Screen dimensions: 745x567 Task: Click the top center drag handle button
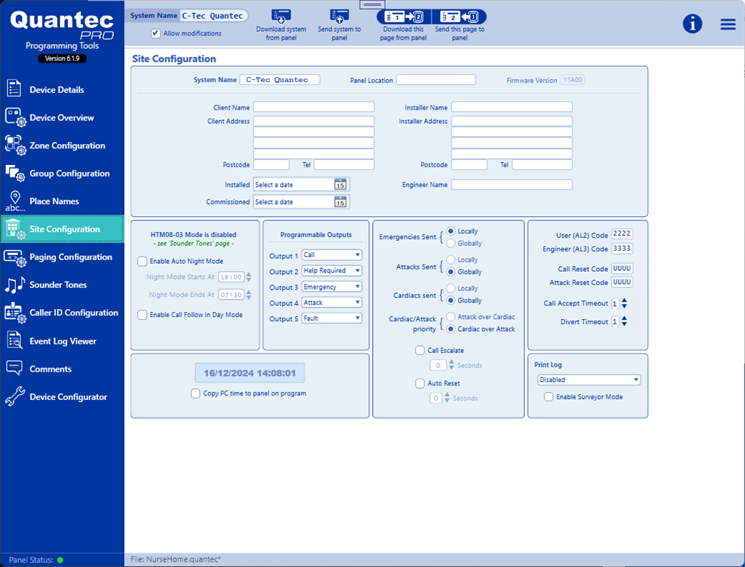tap(372, 5)
